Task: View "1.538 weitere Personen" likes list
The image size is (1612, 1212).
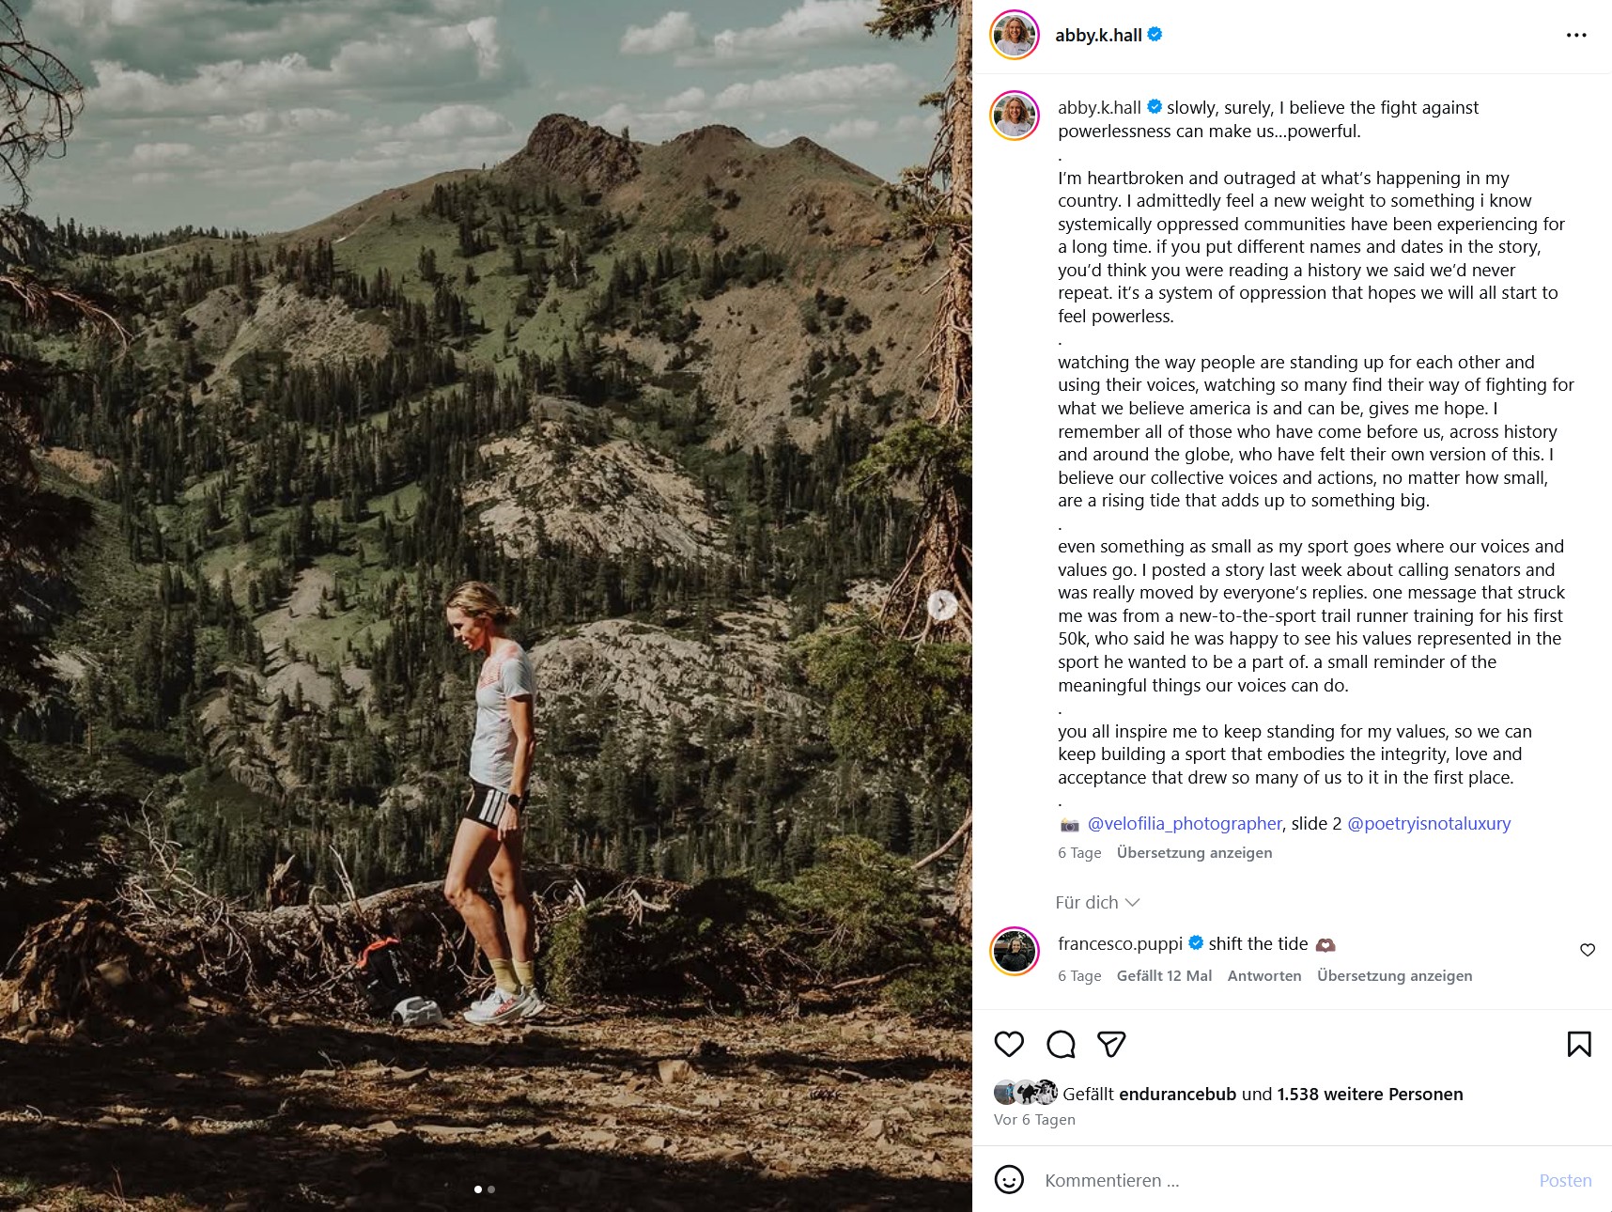Action: 1370,1094
